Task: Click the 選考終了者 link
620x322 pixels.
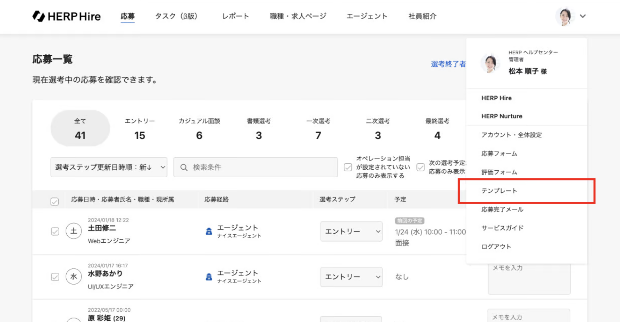Action: point(448,64)
